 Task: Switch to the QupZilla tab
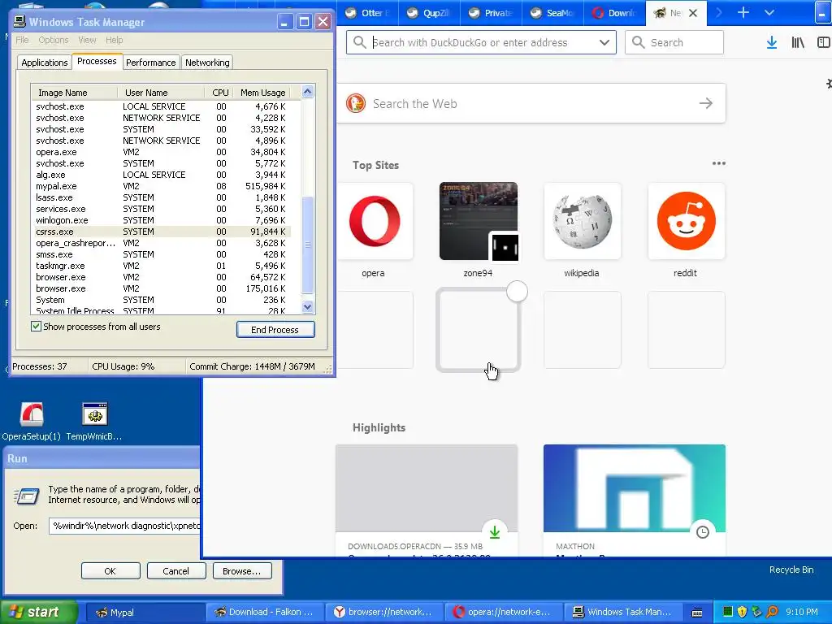point(429,13)
